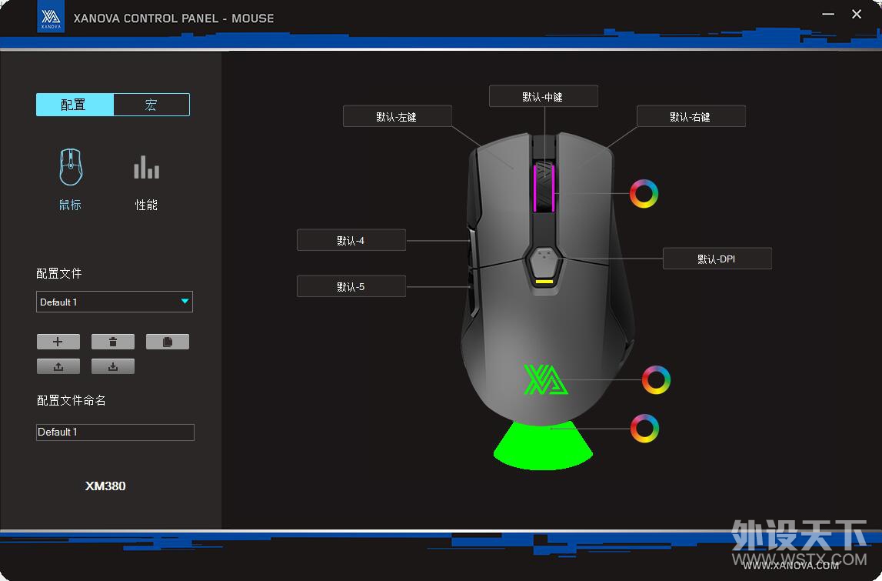882x581 pixels.
Task: Add a new profile with plus button
Action: 58,342
